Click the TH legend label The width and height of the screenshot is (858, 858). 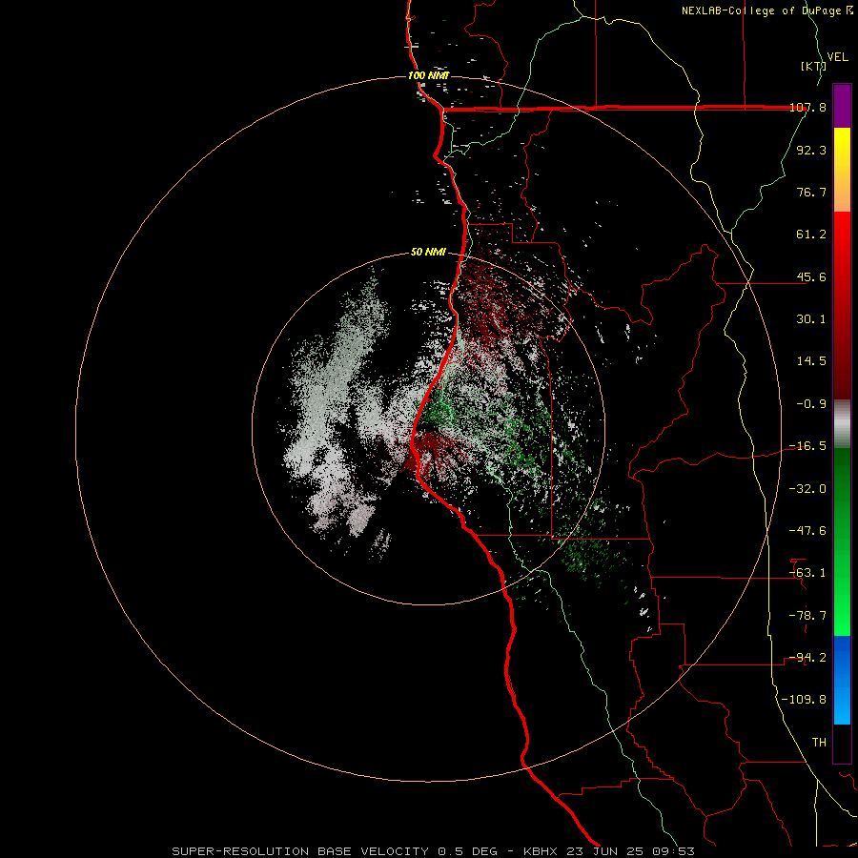[x=819, y=743]
